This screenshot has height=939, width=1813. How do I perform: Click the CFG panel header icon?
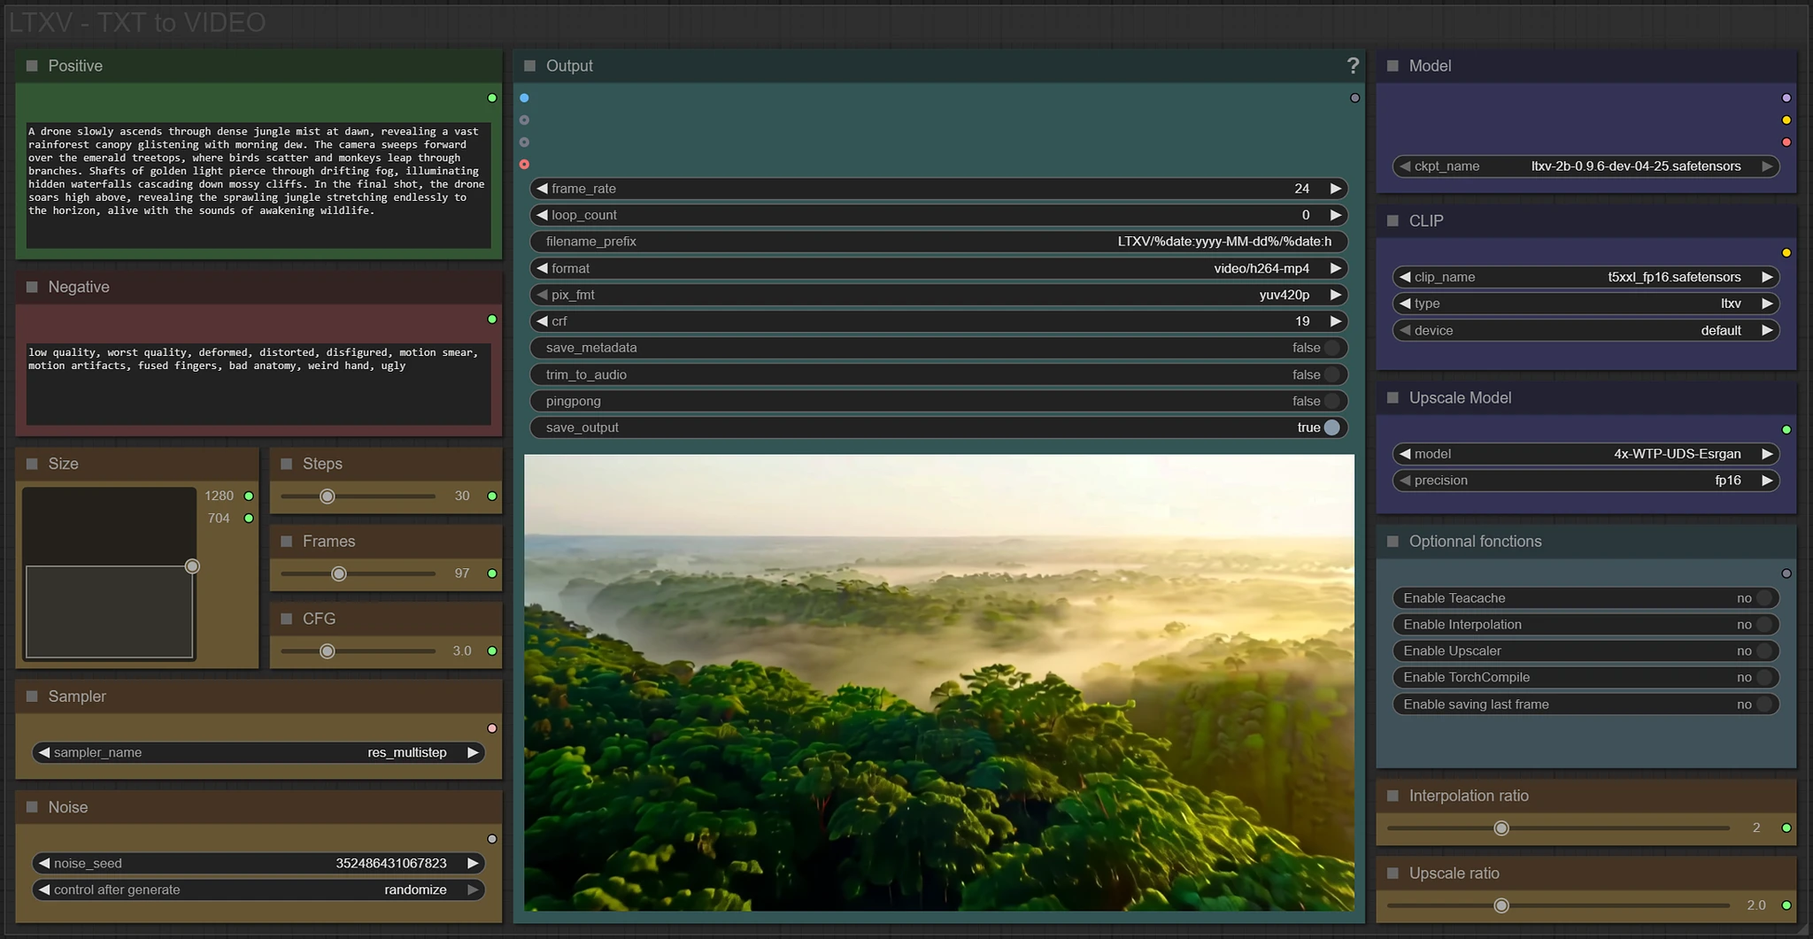coord(286,619)
